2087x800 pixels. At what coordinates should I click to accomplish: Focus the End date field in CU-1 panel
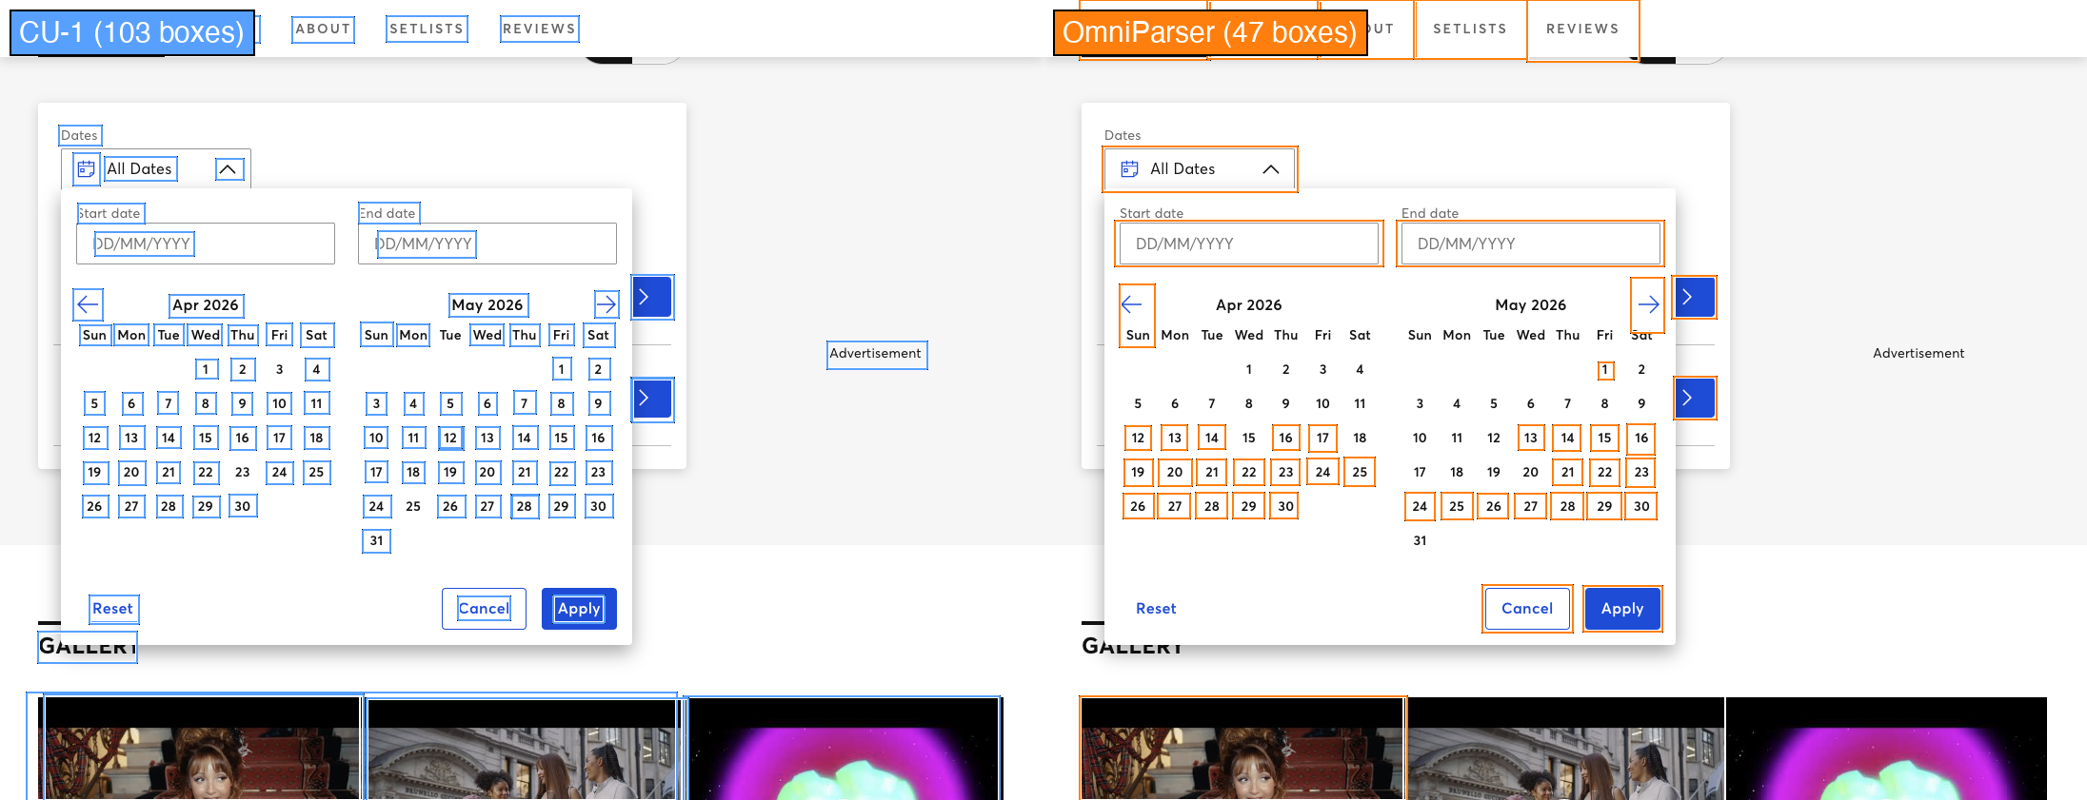487,244
